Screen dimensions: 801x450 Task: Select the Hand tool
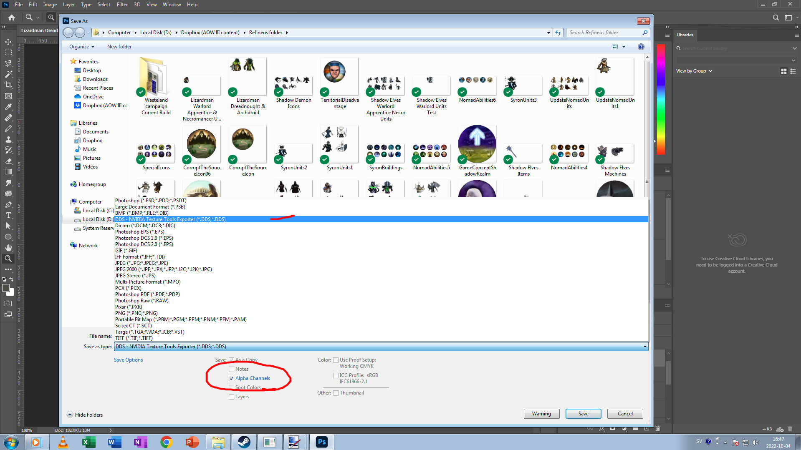point(8,248)
